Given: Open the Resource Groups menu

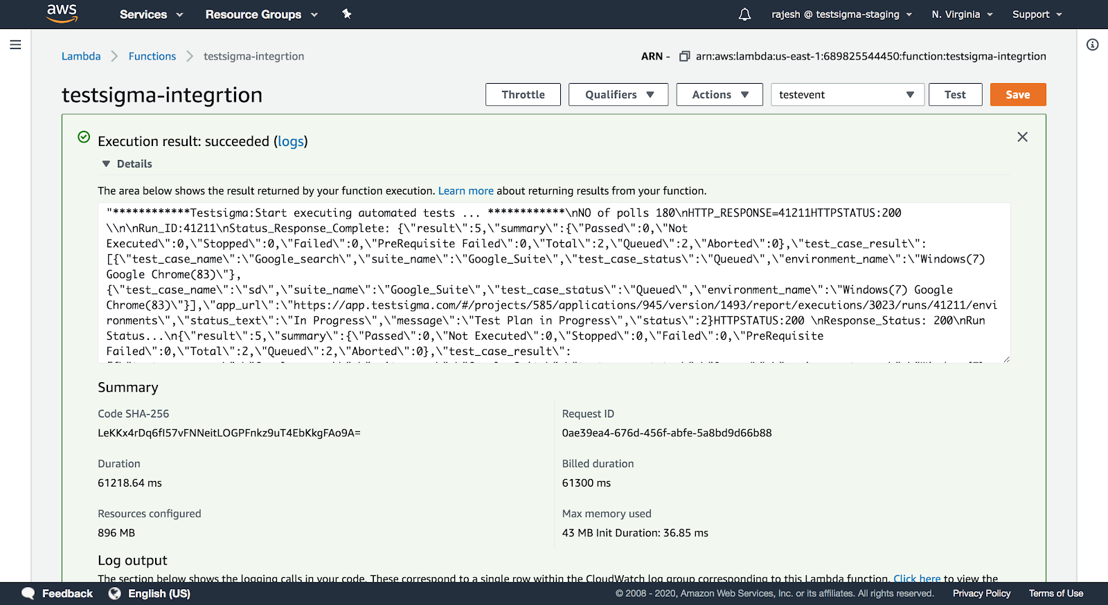Looking at the screenshot, I should [x=261, y=14].
